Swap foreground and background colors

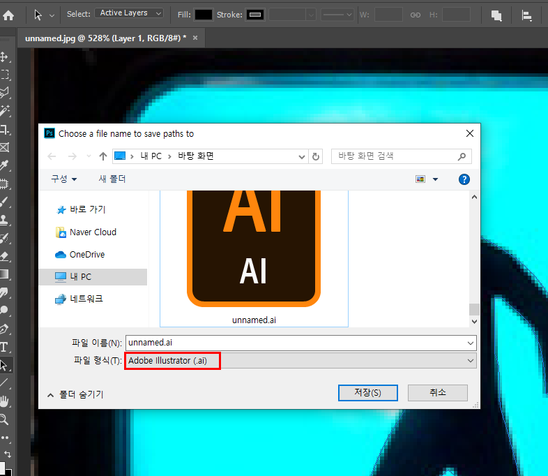tap(8, 454)
